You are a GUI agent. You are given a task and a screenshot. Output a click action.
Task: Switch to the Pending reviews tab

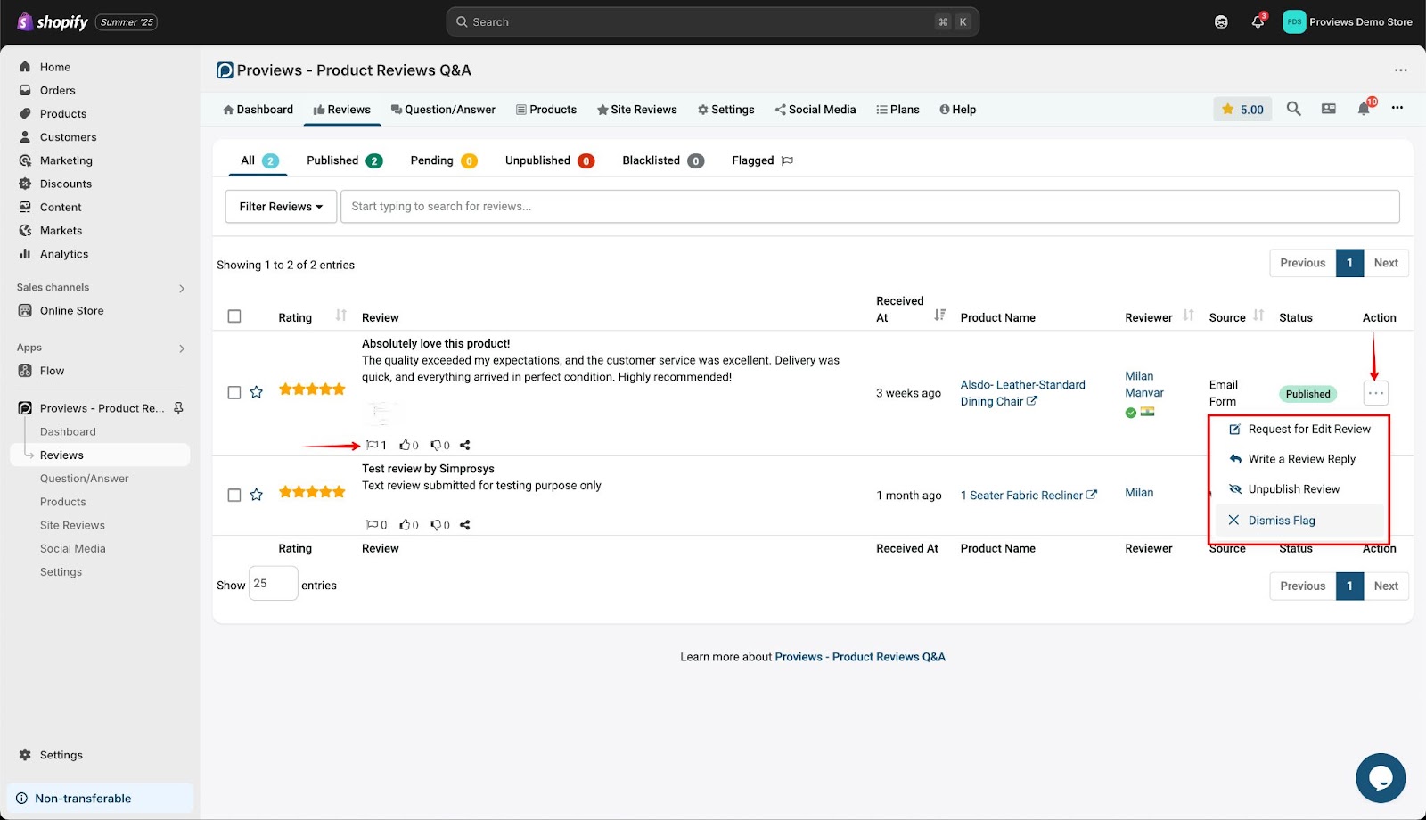click(443, 160)
